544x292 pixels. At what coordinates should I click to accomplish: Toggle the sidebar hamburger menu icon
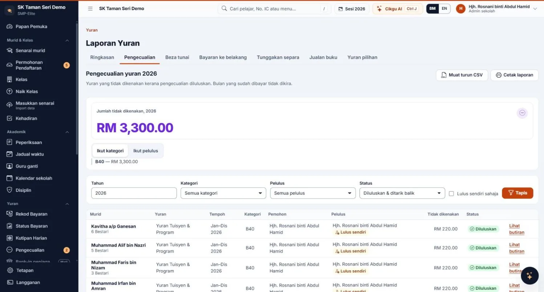click(x=90, y=9)
